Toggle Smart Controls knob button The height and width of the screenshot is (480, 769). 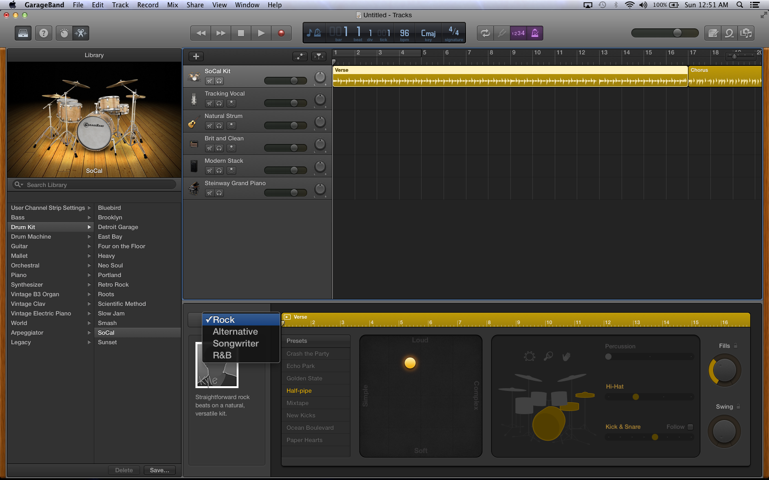coord(64,33)
